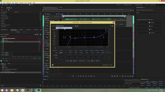
Task: Select 'Add Dynamics' in History panel
Action: point(7,71)
